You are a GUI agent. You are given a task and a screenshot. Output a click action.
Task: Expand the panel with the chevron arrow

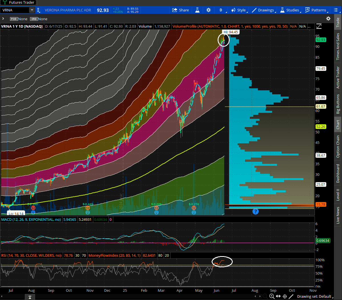pyautogui.click(x=3, y=19)
